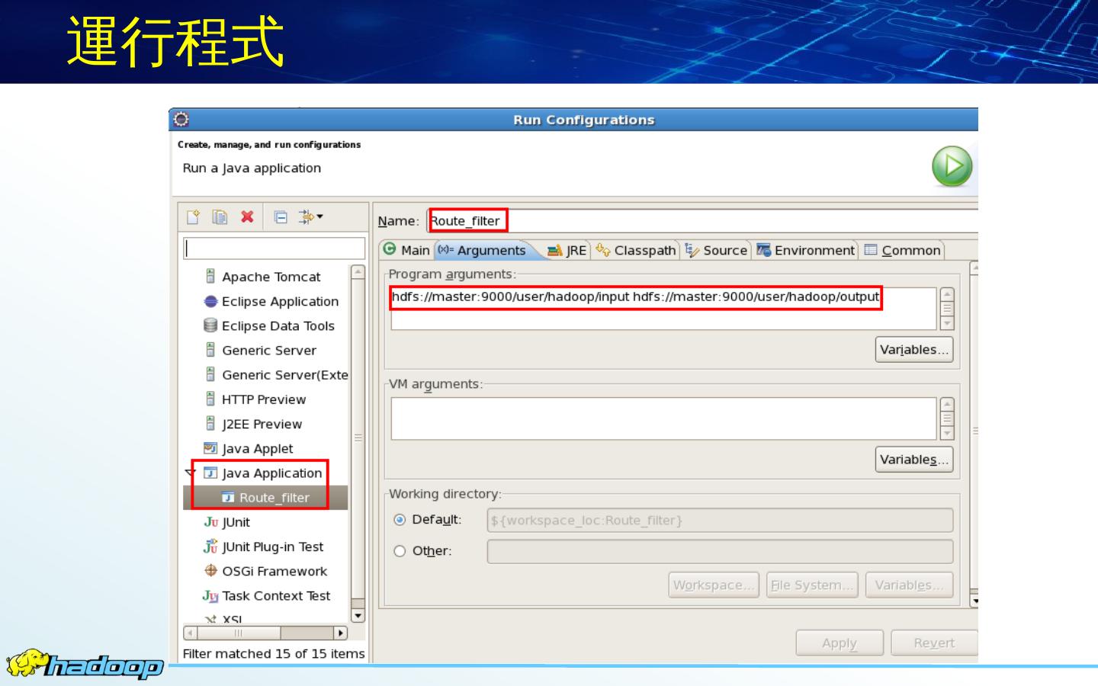Select the Other working directory radio
Viewport: 1098px width, 686px height.
(x=400, y=551)
